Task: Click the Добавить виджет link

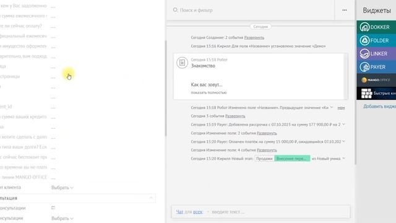Action: [x=379, y=107]
